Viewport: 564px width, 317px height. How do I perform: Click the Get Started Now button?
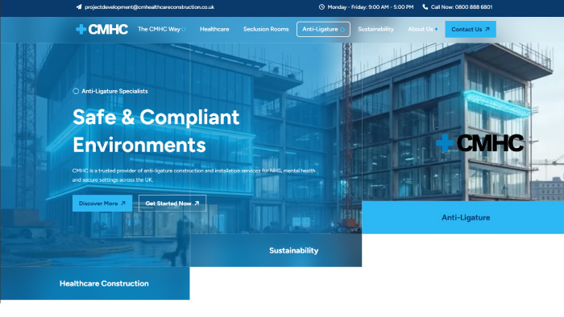(172, 204)
